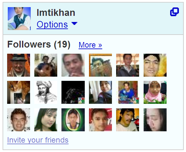Select follower in pink hijab avatar

click(155, 92)
